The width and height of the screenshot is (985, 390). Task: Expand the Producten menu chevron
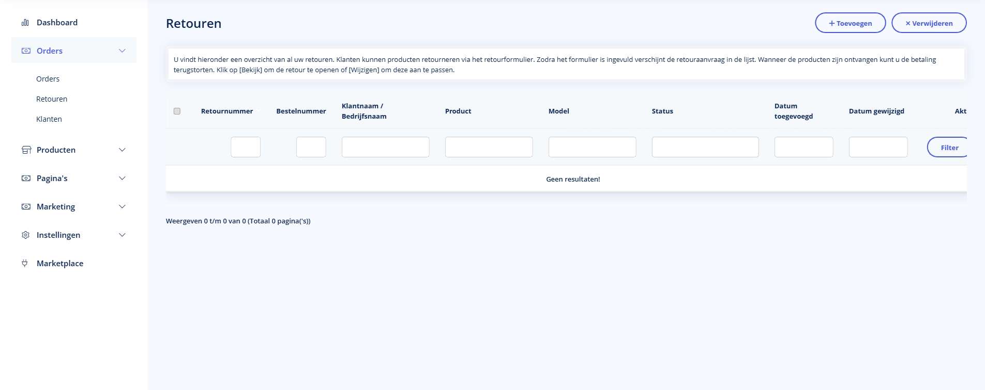click(122, 150)
